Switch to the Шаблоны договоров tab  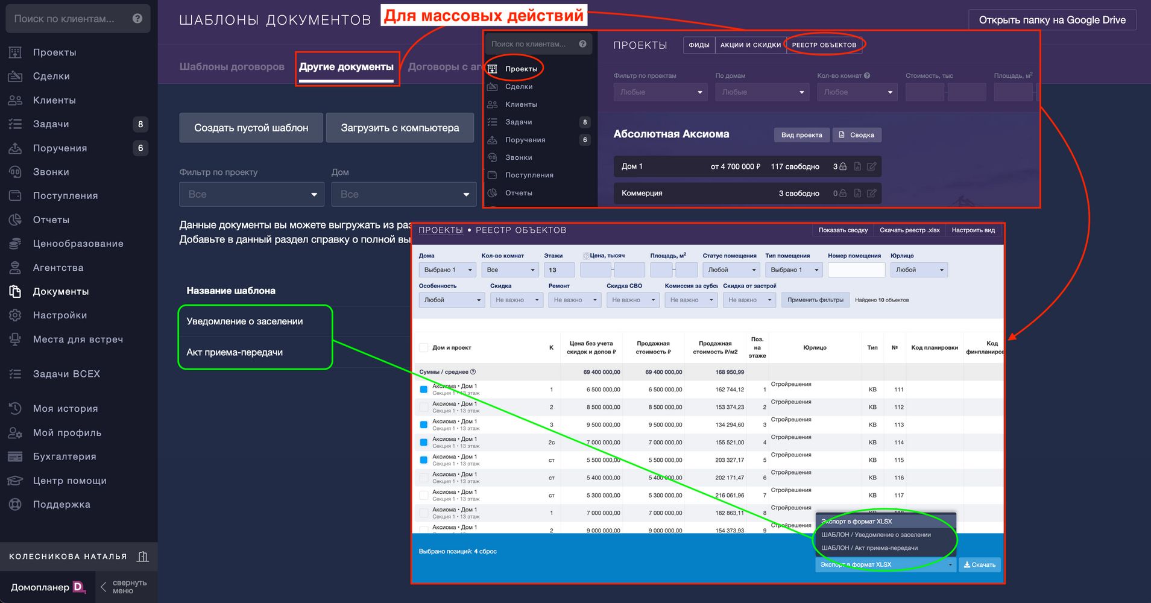(232, 67)
